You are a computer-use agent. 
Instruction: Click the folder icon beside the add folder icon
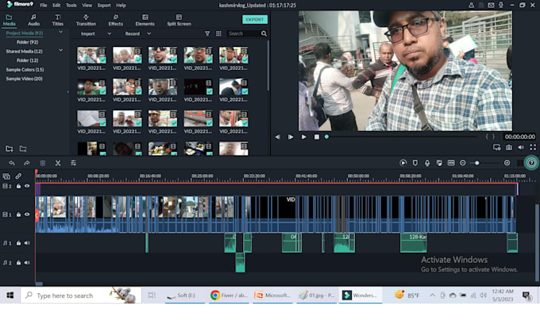point(23,149)
